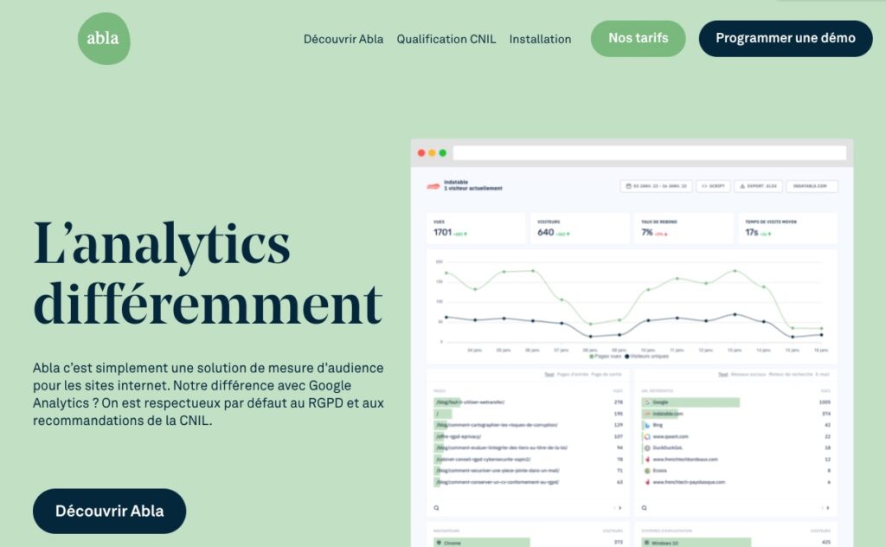Click Programmer une démo button
886x547 pixels.
coord(786,38)
